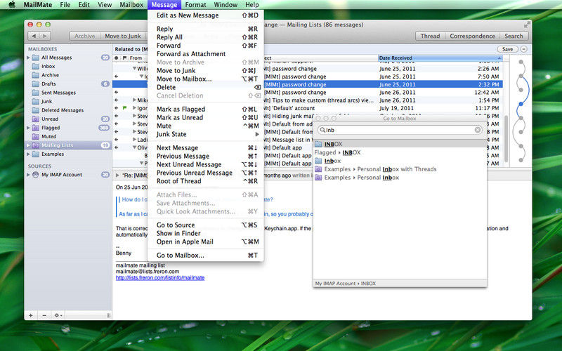This screenshot has width=562, height=351.
Task: Open the gear action menu
Action: tap(58, 315)
